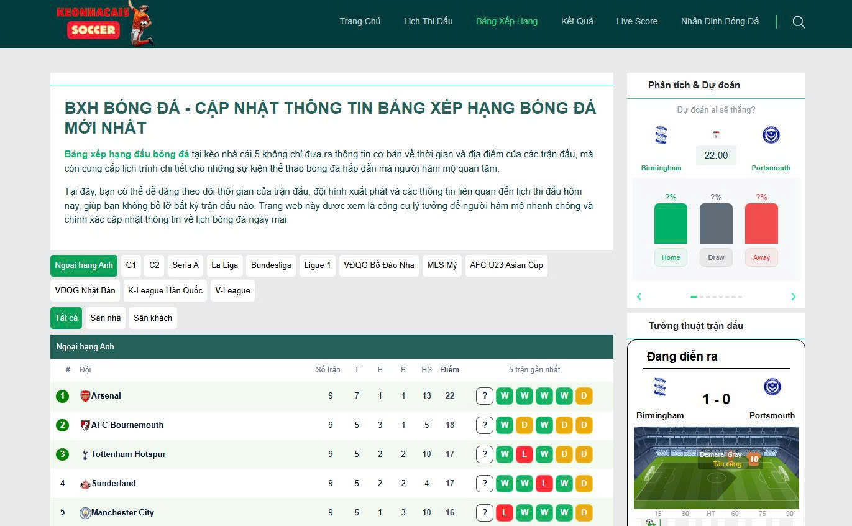Open the Lịch Thi Đấu menu item
The width and height of the screenshot is (852, 526).
428,21
